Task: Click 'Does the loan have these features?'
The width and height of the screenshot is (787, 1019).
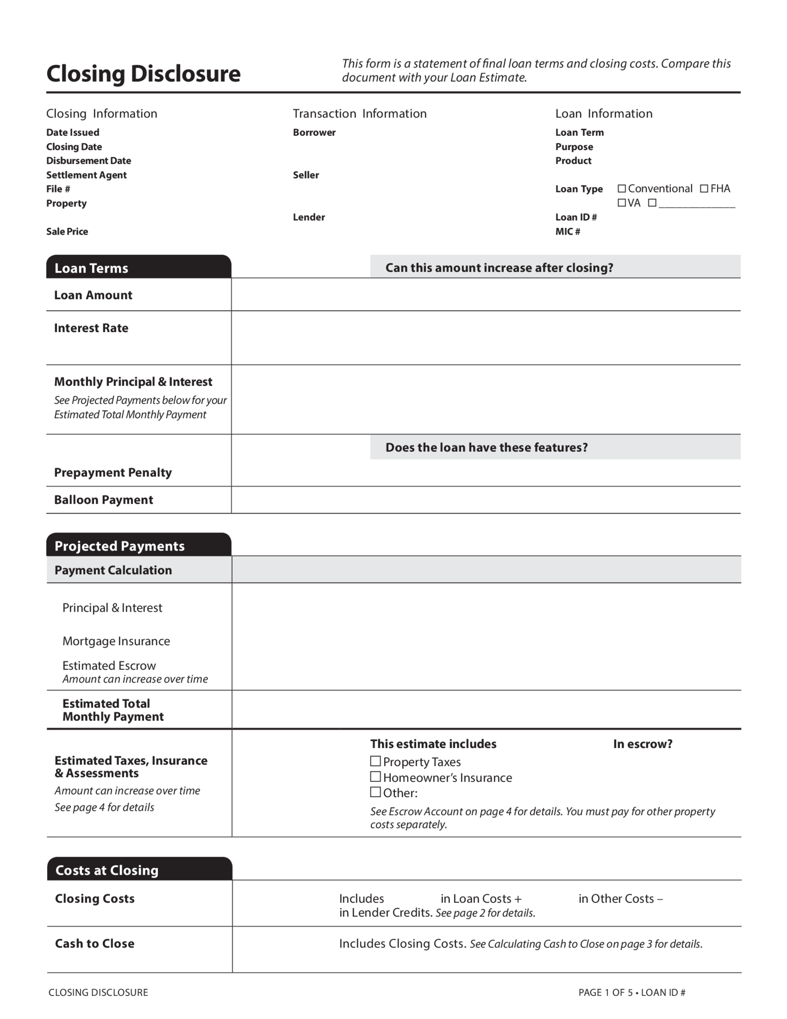Action: click(x=486, y=447)
